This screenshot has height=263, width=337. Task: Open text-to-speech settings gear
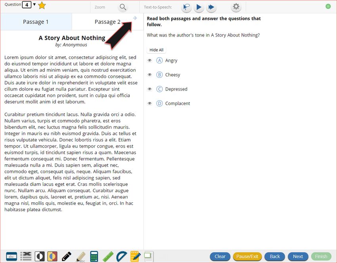[236, 6]
